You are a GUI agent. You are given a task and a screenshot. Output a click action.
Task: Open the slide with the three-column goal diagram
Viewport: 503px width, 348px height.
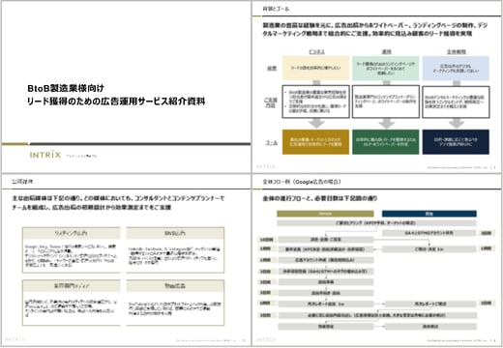377,87
